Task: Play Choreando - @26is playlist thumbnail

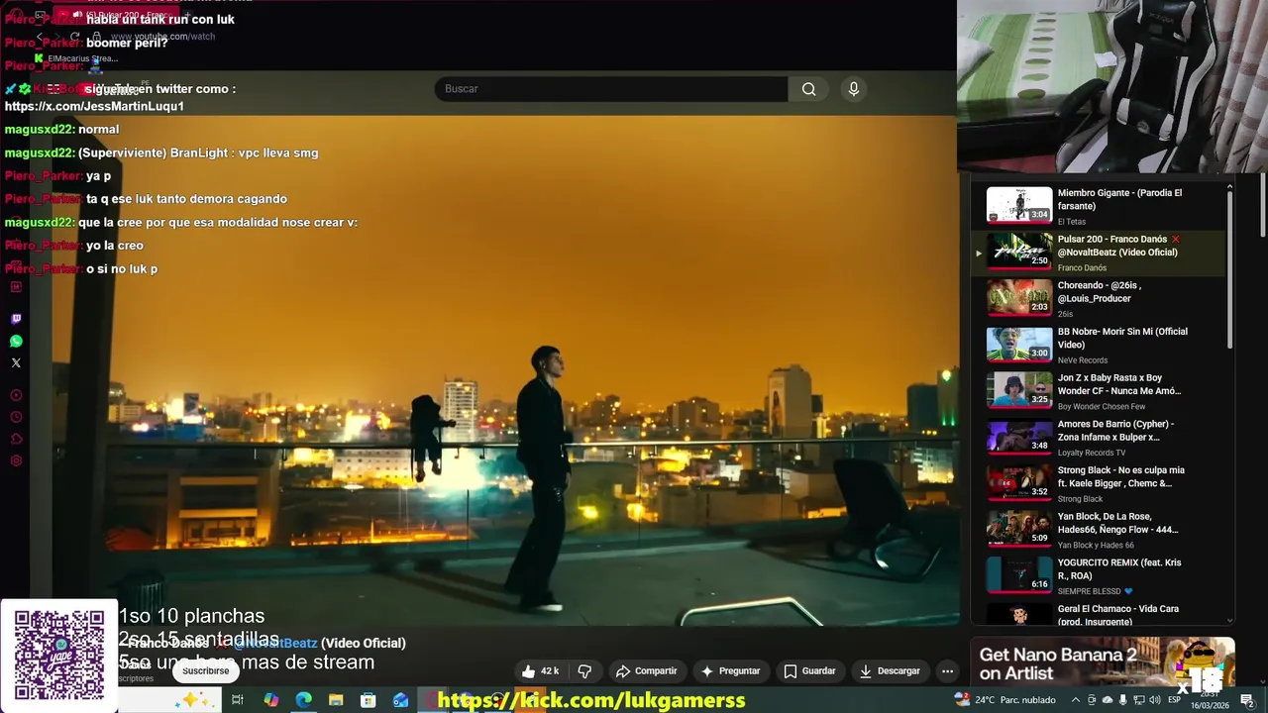Action: [x=1019, y=297]
